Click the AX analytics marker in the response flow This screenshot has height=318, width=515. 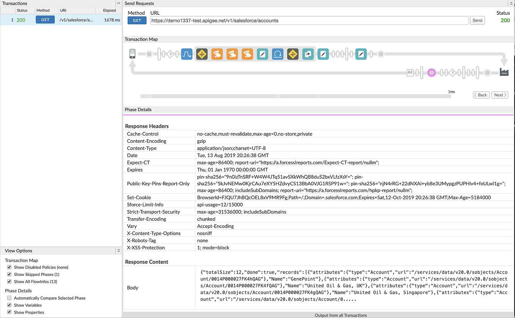tap(410, 72)
